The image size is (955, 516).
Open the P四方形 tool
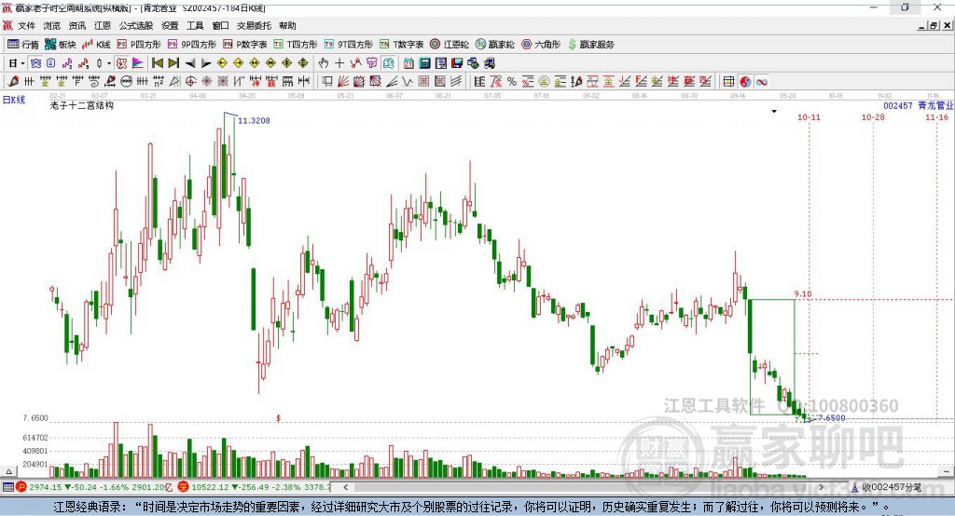point(139,45)
